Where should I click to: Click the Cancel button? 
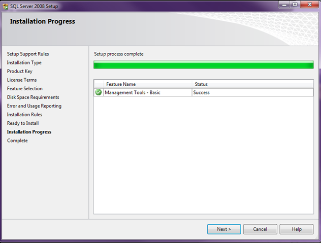[260, 229]
